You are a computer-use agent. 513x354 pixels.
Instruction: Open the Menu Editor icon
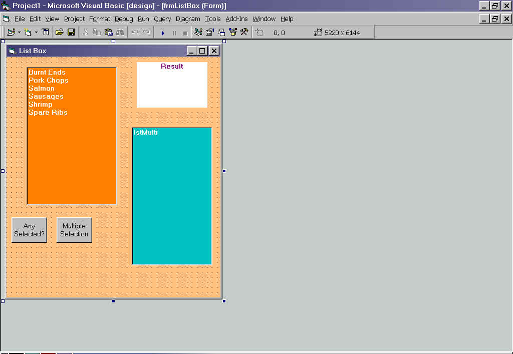click(46, 33)
